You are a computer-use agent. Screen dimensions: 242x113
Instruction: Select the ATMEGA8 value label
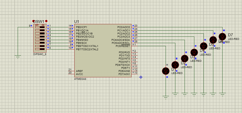pyautogui.click(x=80, y=79)
